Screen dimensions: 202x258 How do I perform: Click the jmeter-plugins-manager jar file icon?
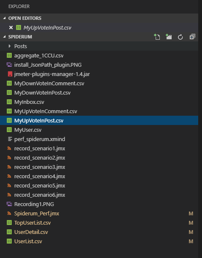coord(10,74)
